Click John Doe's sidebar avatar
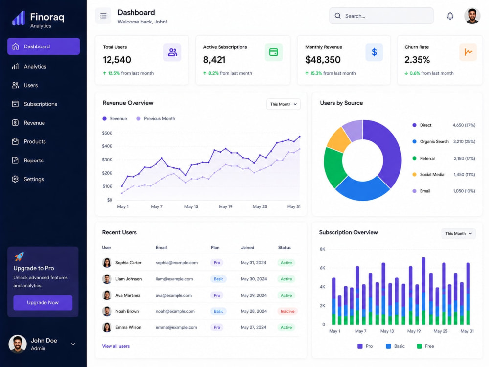The width and height of the screenshot is (489, 367). (x=18, y=344)
